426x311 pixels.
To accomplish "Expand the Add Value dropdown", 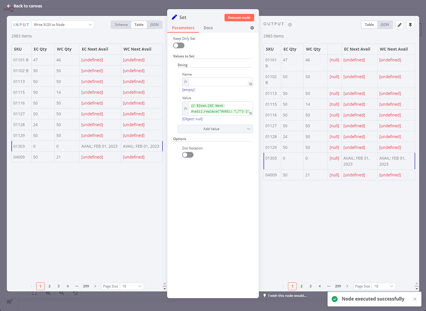I will [215, 129].
